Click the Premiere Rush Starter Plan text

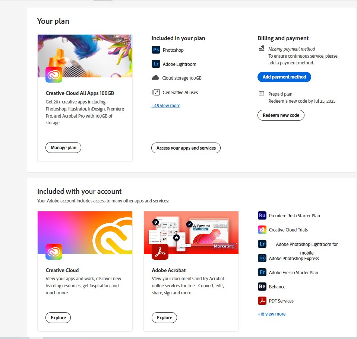(x=294, y=215)
